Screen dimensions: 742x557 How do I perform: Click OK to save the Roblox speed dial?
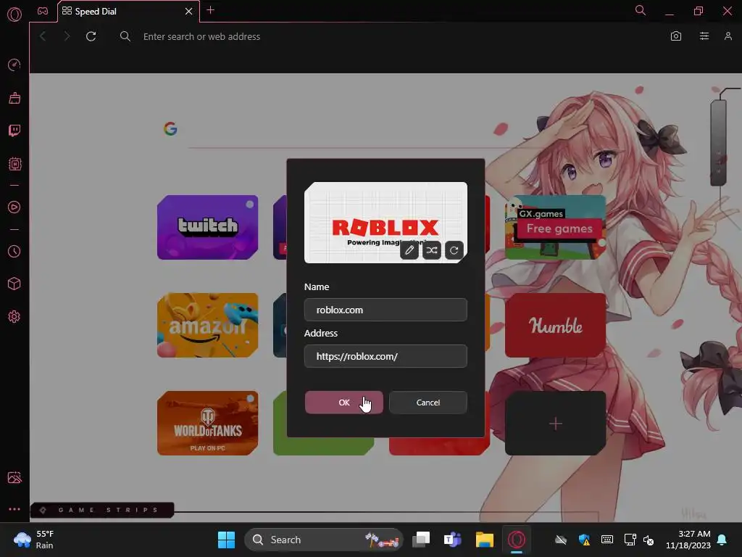[344, 402]
